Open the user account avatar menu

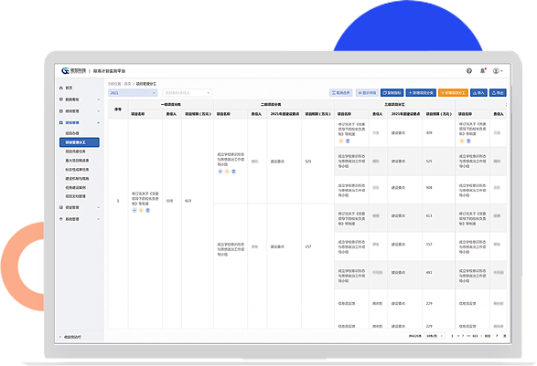click(x=498, y=71)
